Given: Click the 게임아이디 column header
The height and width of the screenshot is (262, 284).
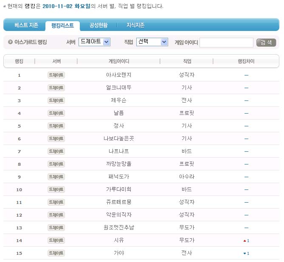Looking at the screenshot, I should [x=119, y=61].
